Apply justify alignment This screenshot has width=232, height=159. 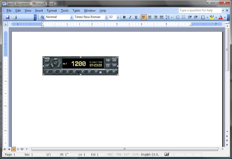click(162, 17)
